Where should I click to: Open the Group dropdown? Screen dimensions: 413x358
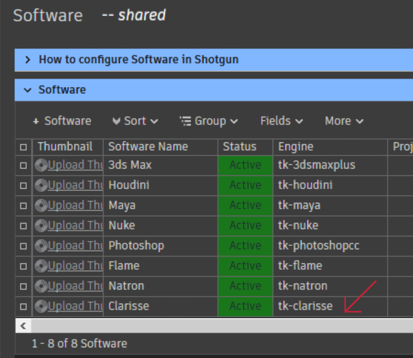pos(209,121)
